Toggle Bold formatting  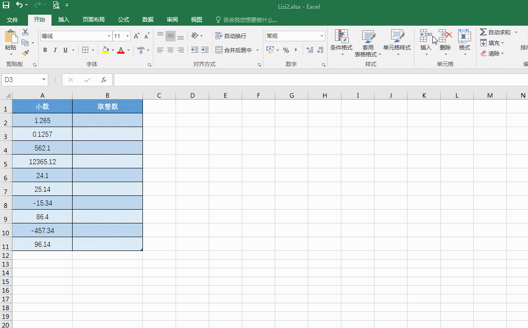coord(45,50)
